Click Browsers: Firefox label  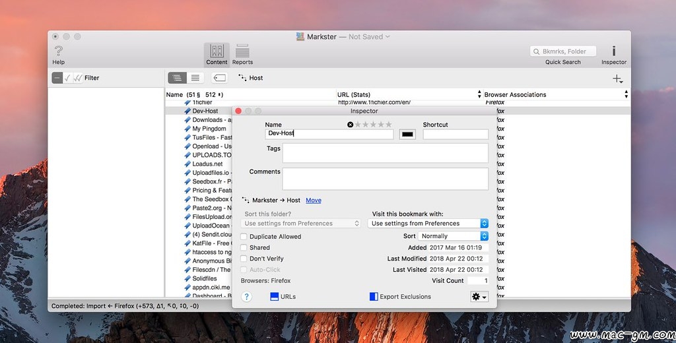pyautogui.click(x=265, y=280)
